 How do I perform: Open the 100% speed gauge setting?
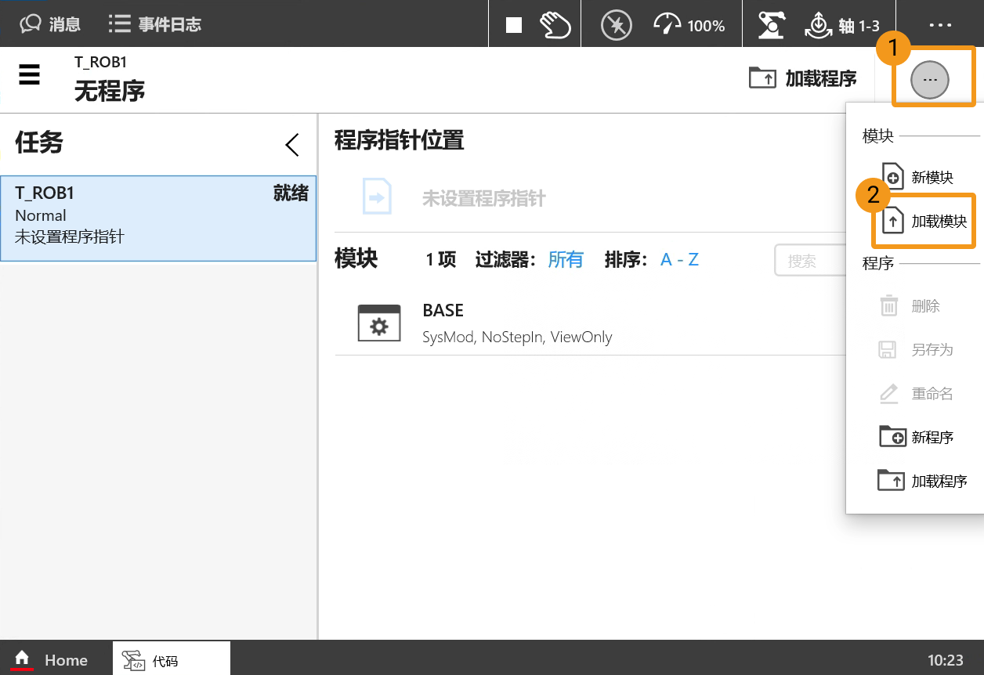coord(689,25)
